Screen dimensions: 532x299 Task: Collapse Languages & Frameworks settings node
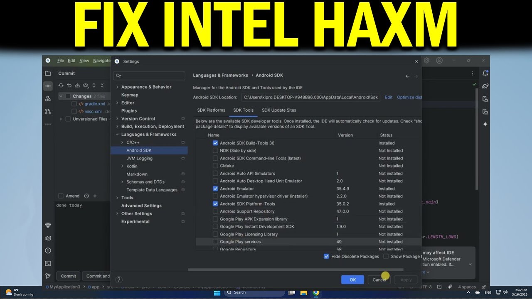117,135
